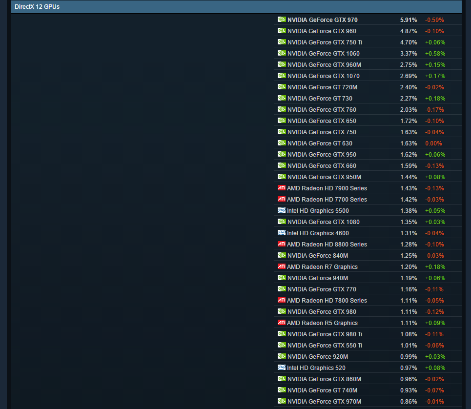The height and width of the screenshot is (409, 471).
Task: Click the NVIDIA logo beside GeForce GTX 960
Action: coord(282,31)
